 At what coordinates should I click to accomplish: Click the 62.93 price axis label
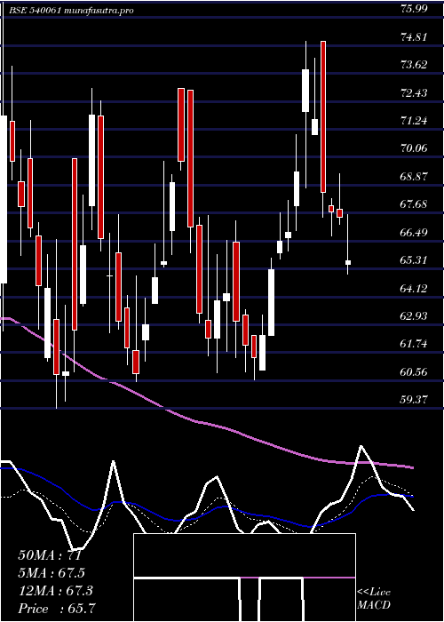414,316
